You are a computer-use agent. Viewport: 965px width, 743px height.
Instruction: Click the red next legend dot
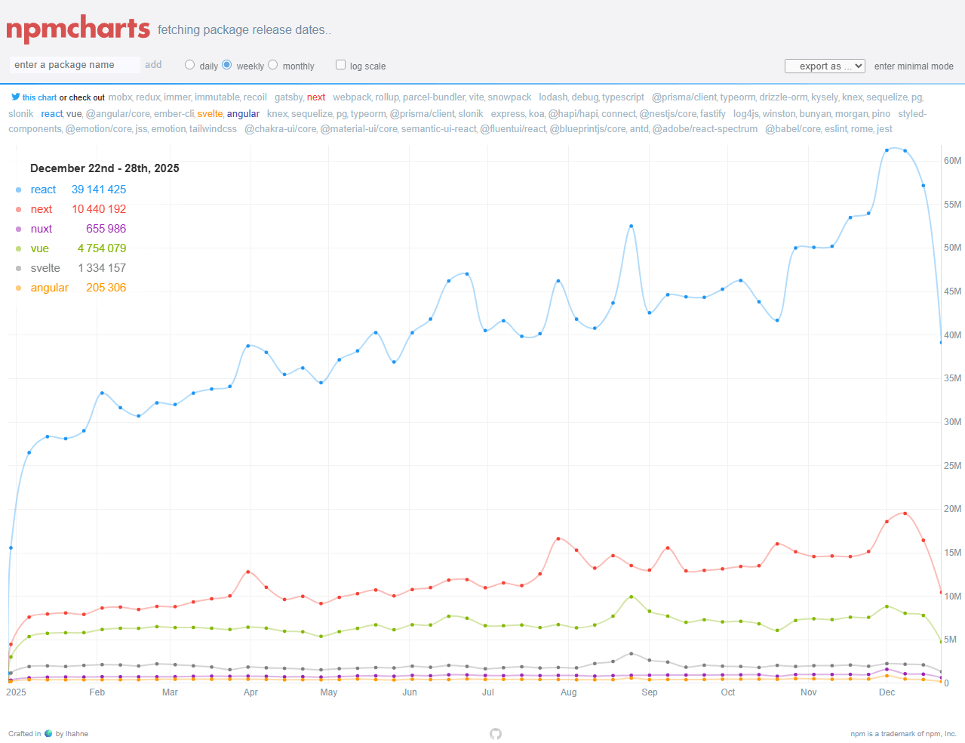(19, 210)
